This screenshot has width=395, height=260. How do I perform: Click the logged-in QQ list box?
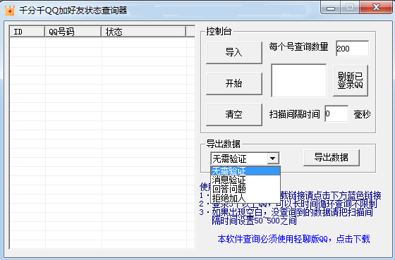(x=299, y=80)
